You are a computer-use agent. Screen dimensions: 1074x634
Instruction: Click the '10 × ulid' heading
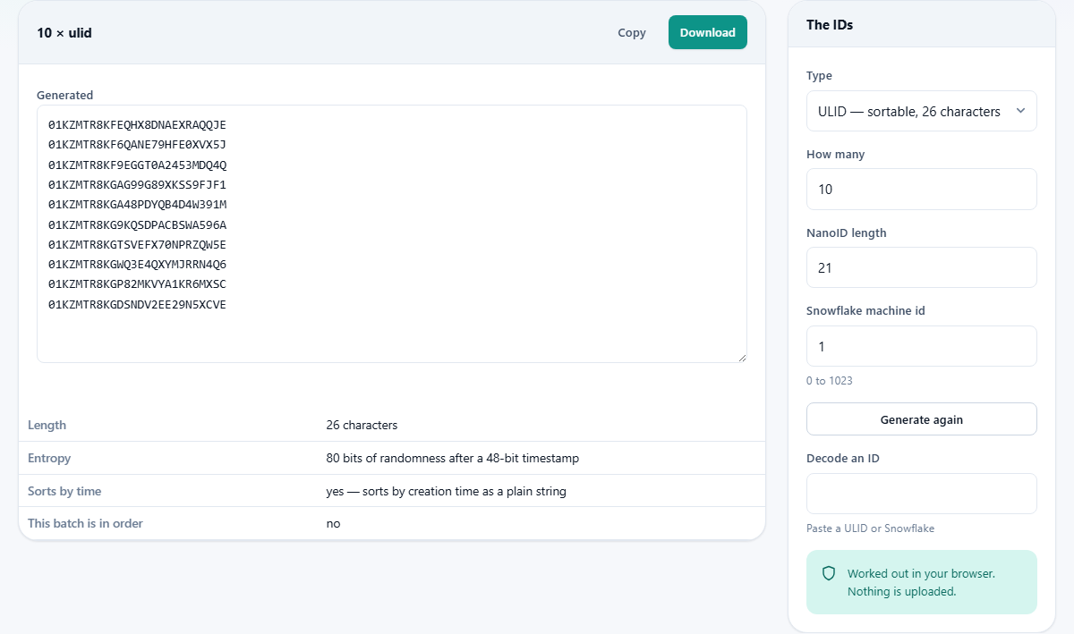[64, 33]
